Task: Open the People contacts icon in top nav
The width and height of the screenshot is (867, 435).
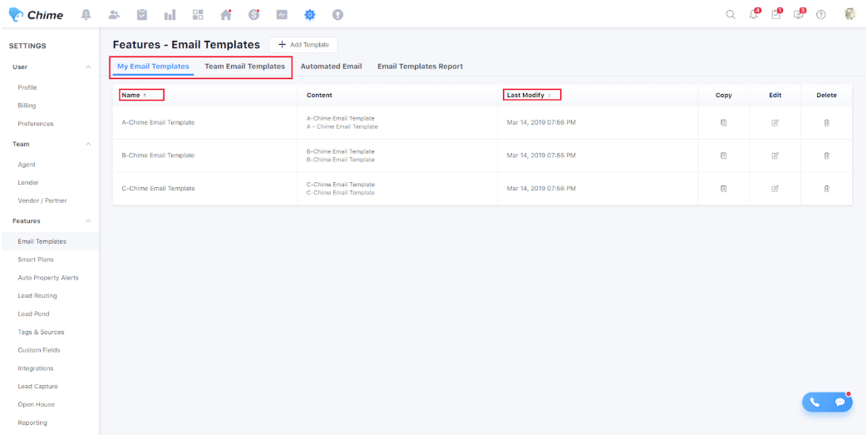Action: coord(114,14)
